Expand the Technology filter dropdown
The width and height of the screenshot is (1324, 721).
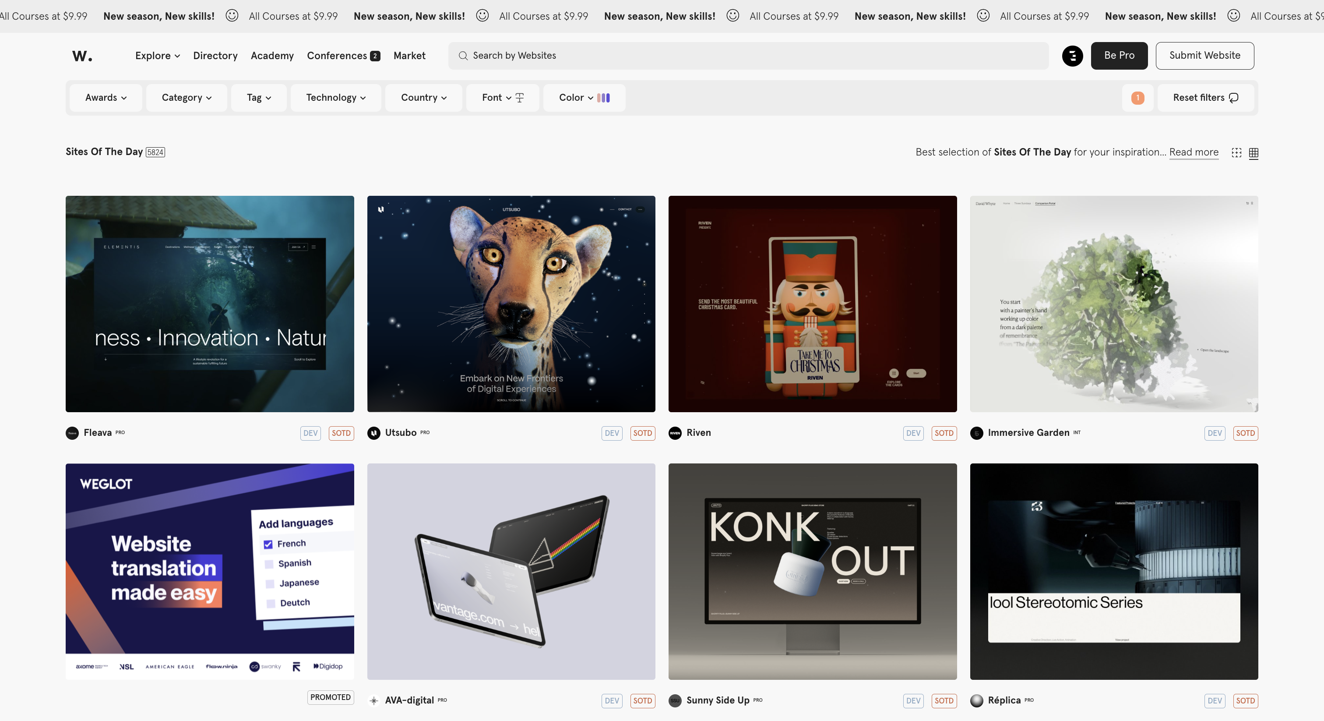pyautogui.click(x=336, y=98)
